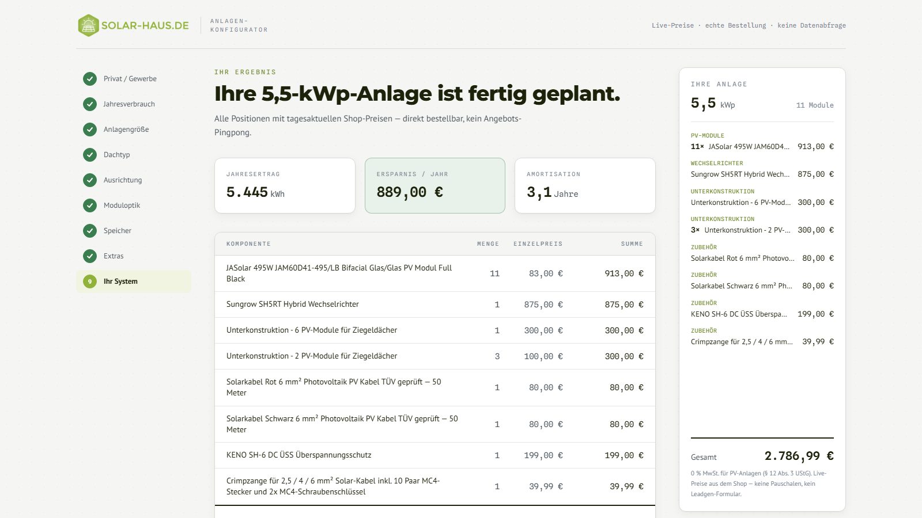
Task: Click KENO SH-6 DC ÜSS Überspannungsschutz in table
Action: pyautogui.click(x=298, y=455)
